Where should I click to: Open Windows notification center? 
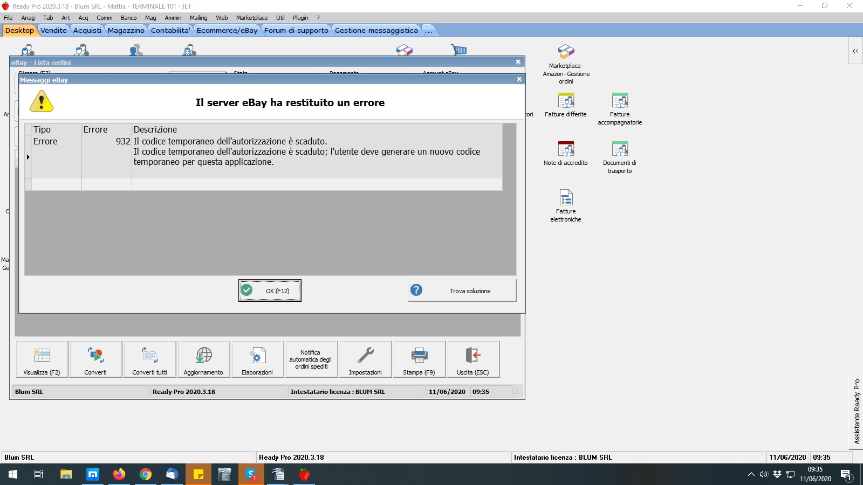coord(846,475)
